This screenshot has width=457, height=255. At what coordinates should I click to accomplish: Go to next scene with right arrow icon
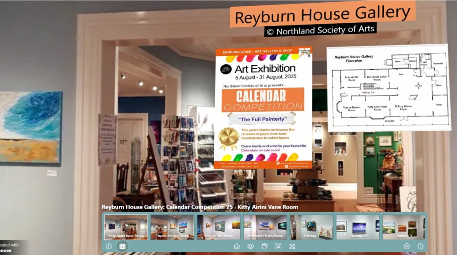click(x=420, y=247)
